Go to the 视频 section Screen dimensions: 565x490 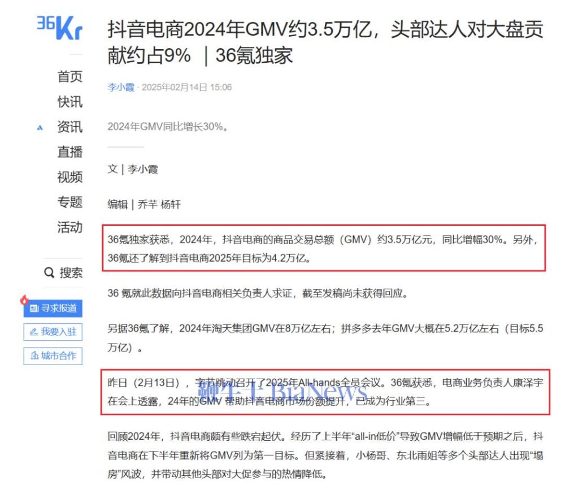tap(71, 176)
